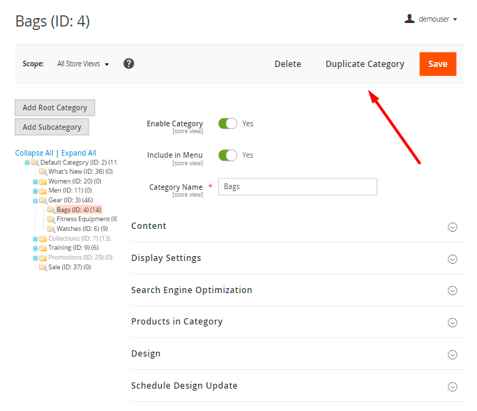Open the Design section circle arrow icon
The image size is (477, 411).
452,354
